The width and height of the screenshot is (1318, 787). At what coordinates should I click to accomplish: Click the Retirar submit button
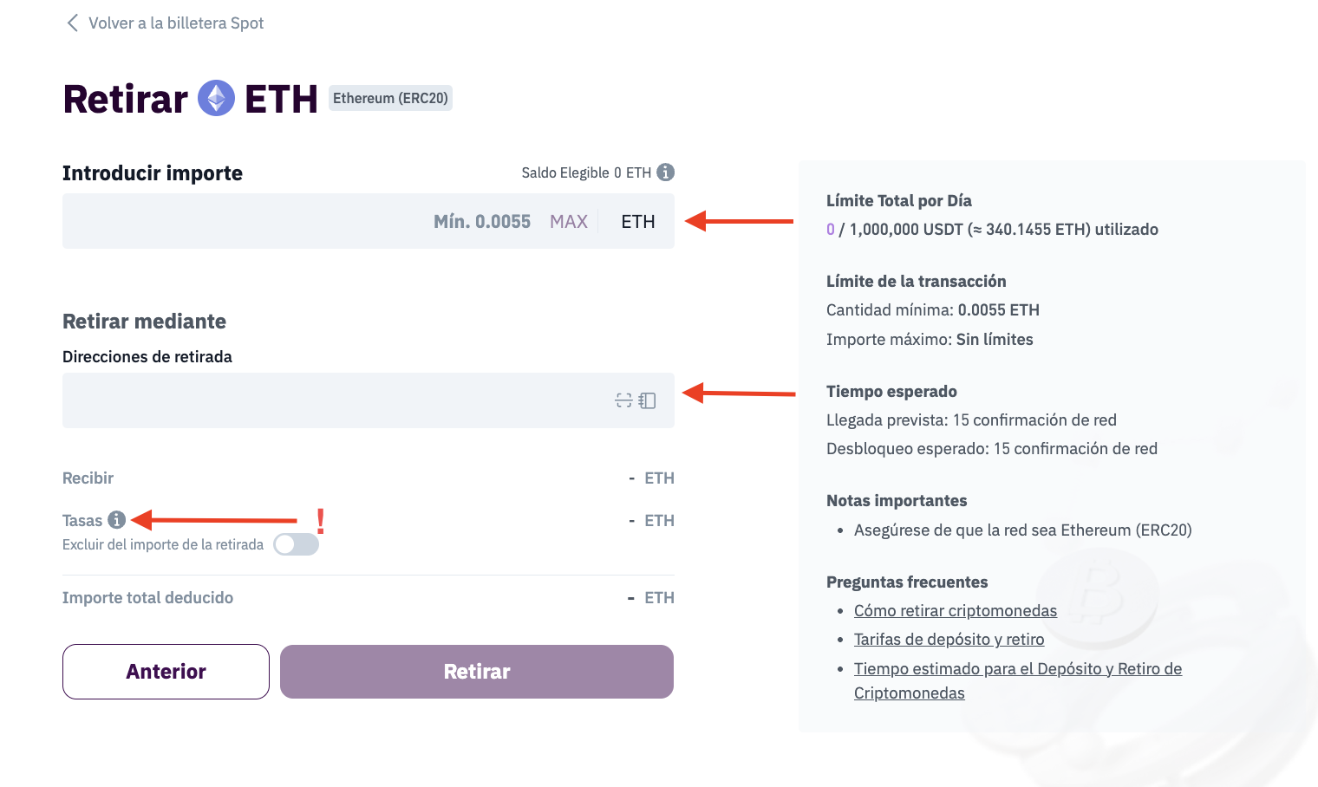pyautogui.click(x=476, y=672)
